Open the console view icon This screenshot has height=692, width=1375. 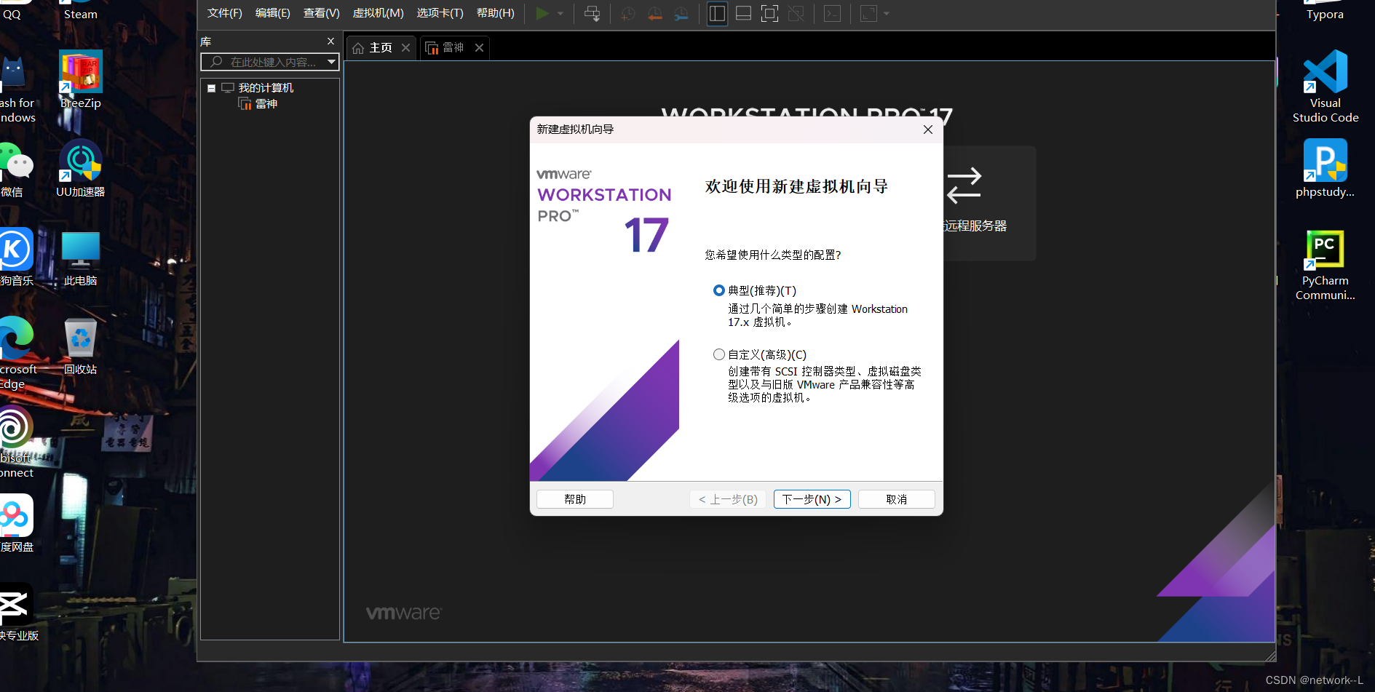point(833,13)
